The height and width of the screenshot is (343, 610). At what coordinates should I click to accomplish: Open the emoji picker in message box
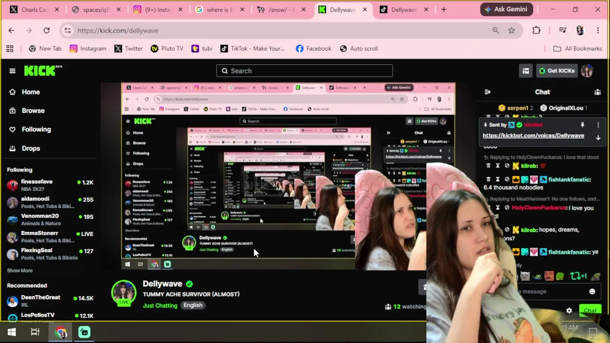592,292
